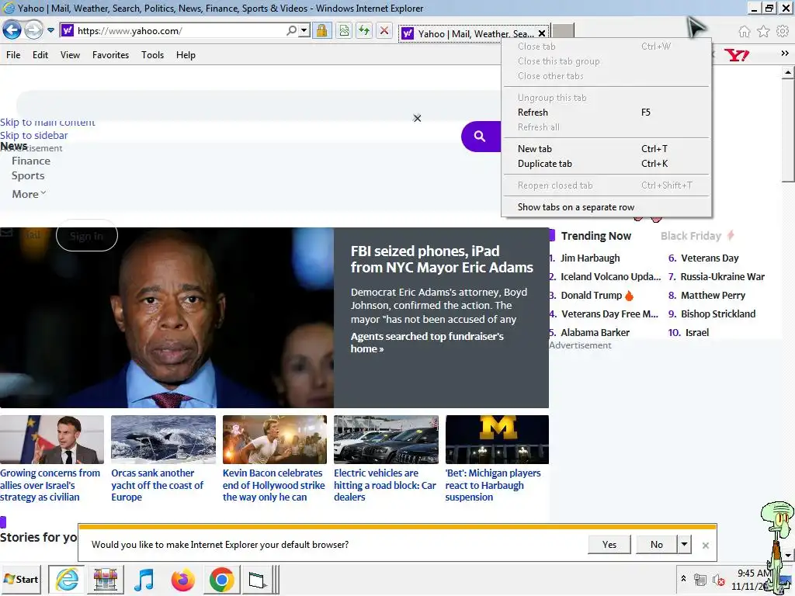This screenshot has width=795, height=596.
Task: Show hidden system tray icons
Action: point(683,578)
